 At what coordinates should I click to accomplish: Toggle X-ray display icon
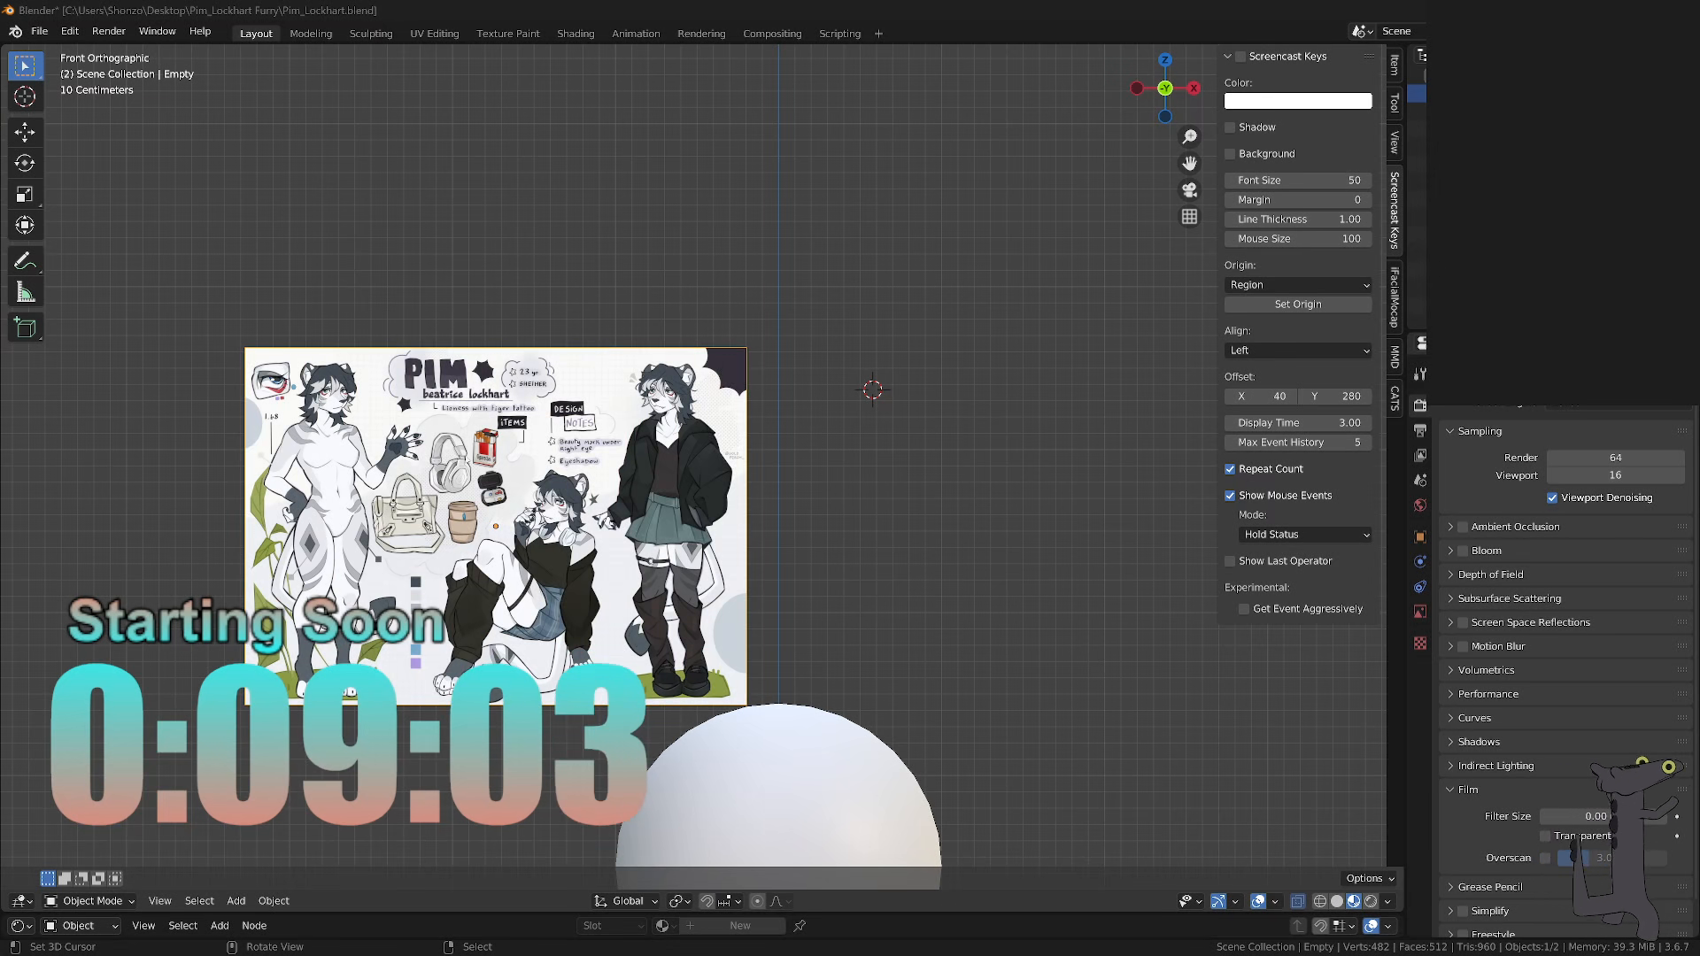[1297, 901]
